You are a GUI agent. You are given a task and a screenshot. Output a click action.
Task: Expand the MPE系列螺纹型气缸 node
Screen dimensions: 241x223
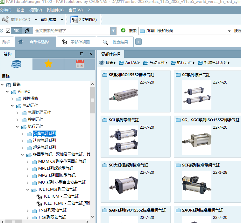tap(27, 169)
